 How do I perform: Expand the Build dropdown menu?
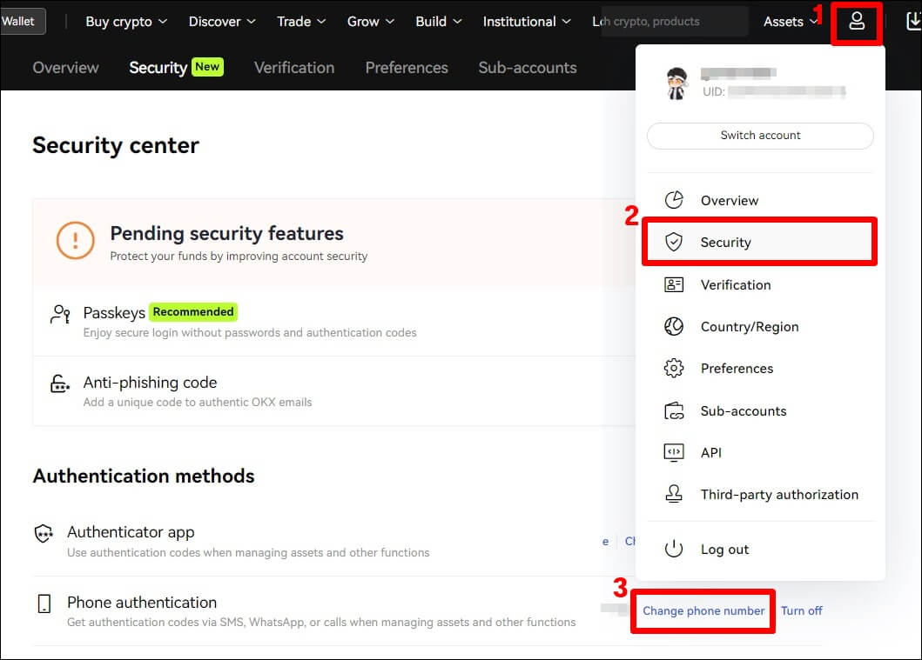[x=439, y=22]
